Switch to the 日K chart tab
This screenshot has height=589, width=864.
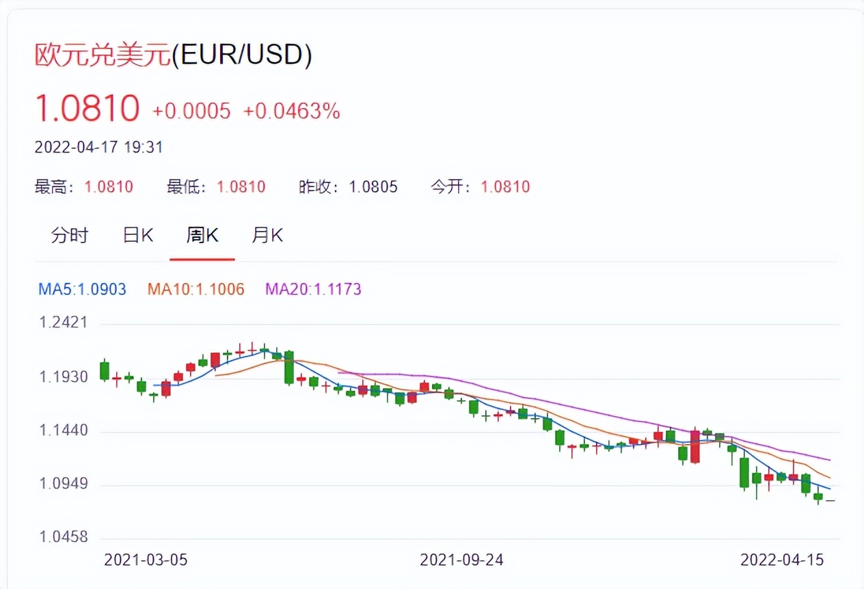point(138,236)
